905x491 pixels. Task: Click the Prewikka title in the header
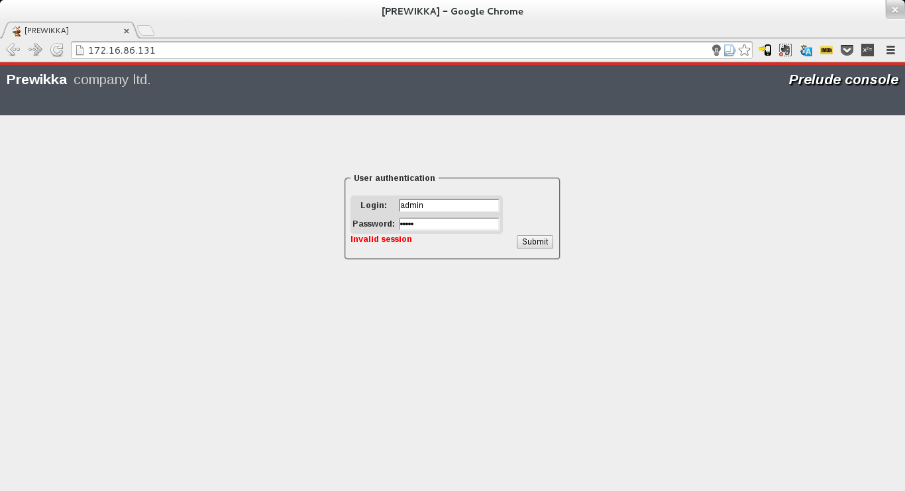coord(36,80)
